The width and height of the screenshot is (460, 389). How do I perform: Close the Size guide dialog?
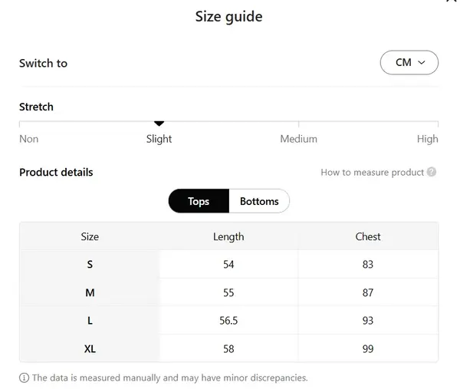click(451, 2)
